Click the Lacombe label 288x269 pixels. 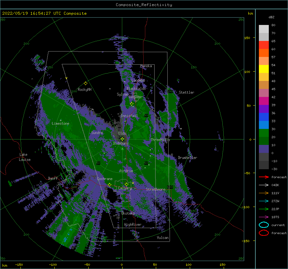pyautogui.click(x=138, y=80)
